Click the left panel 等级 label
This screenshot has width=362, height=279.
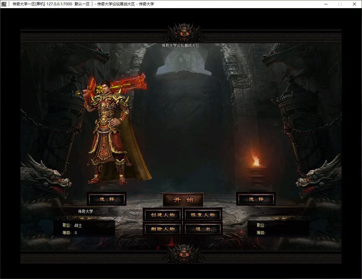[x=67, y=233]
